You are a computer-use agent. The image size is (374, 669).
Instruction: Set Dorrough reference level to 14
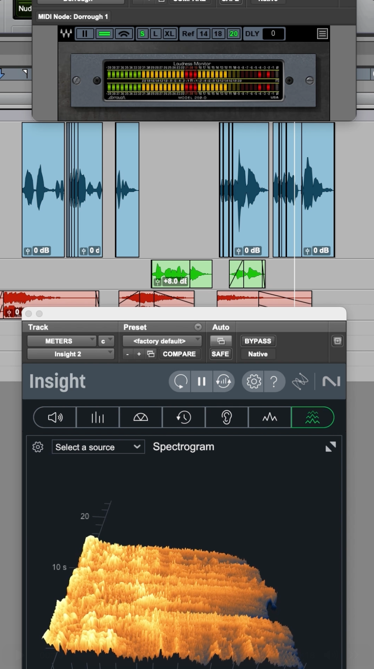(x=204, y=34)
